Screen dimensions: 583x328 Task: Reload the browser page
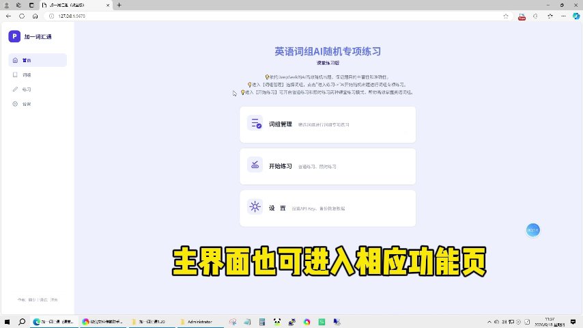tap(22, 16)
